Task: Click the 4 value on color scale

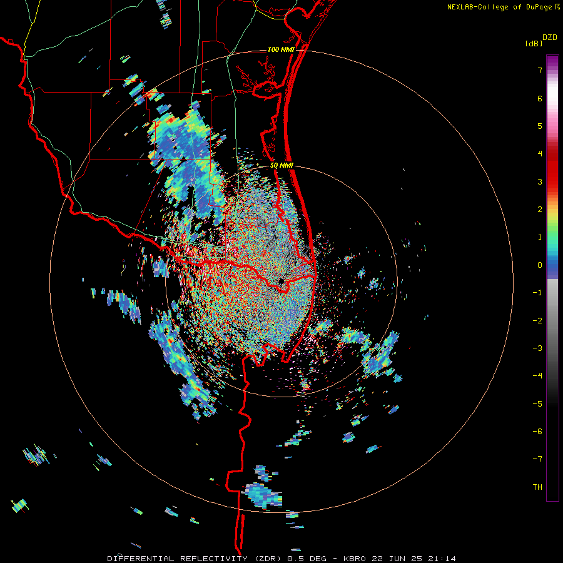Action: coord(540,154)
